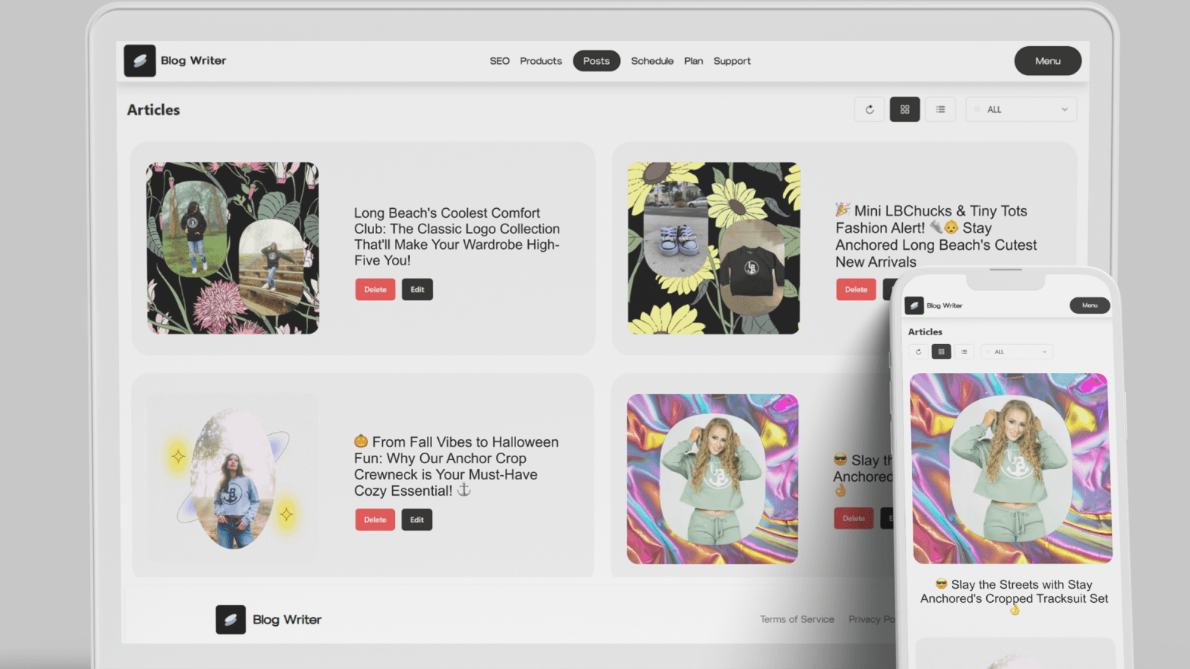Expand the ALL dropdown in phone view

point(1017,352)
